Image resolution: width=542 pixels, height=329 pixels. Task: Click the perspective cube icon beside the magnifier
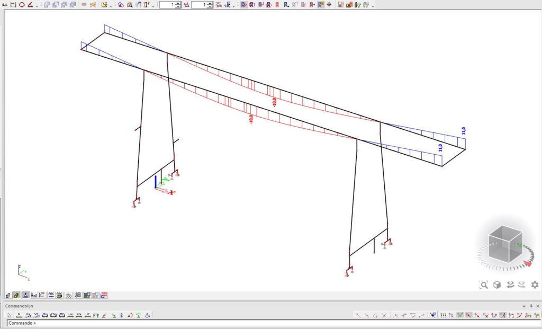(x=497, y=285)
